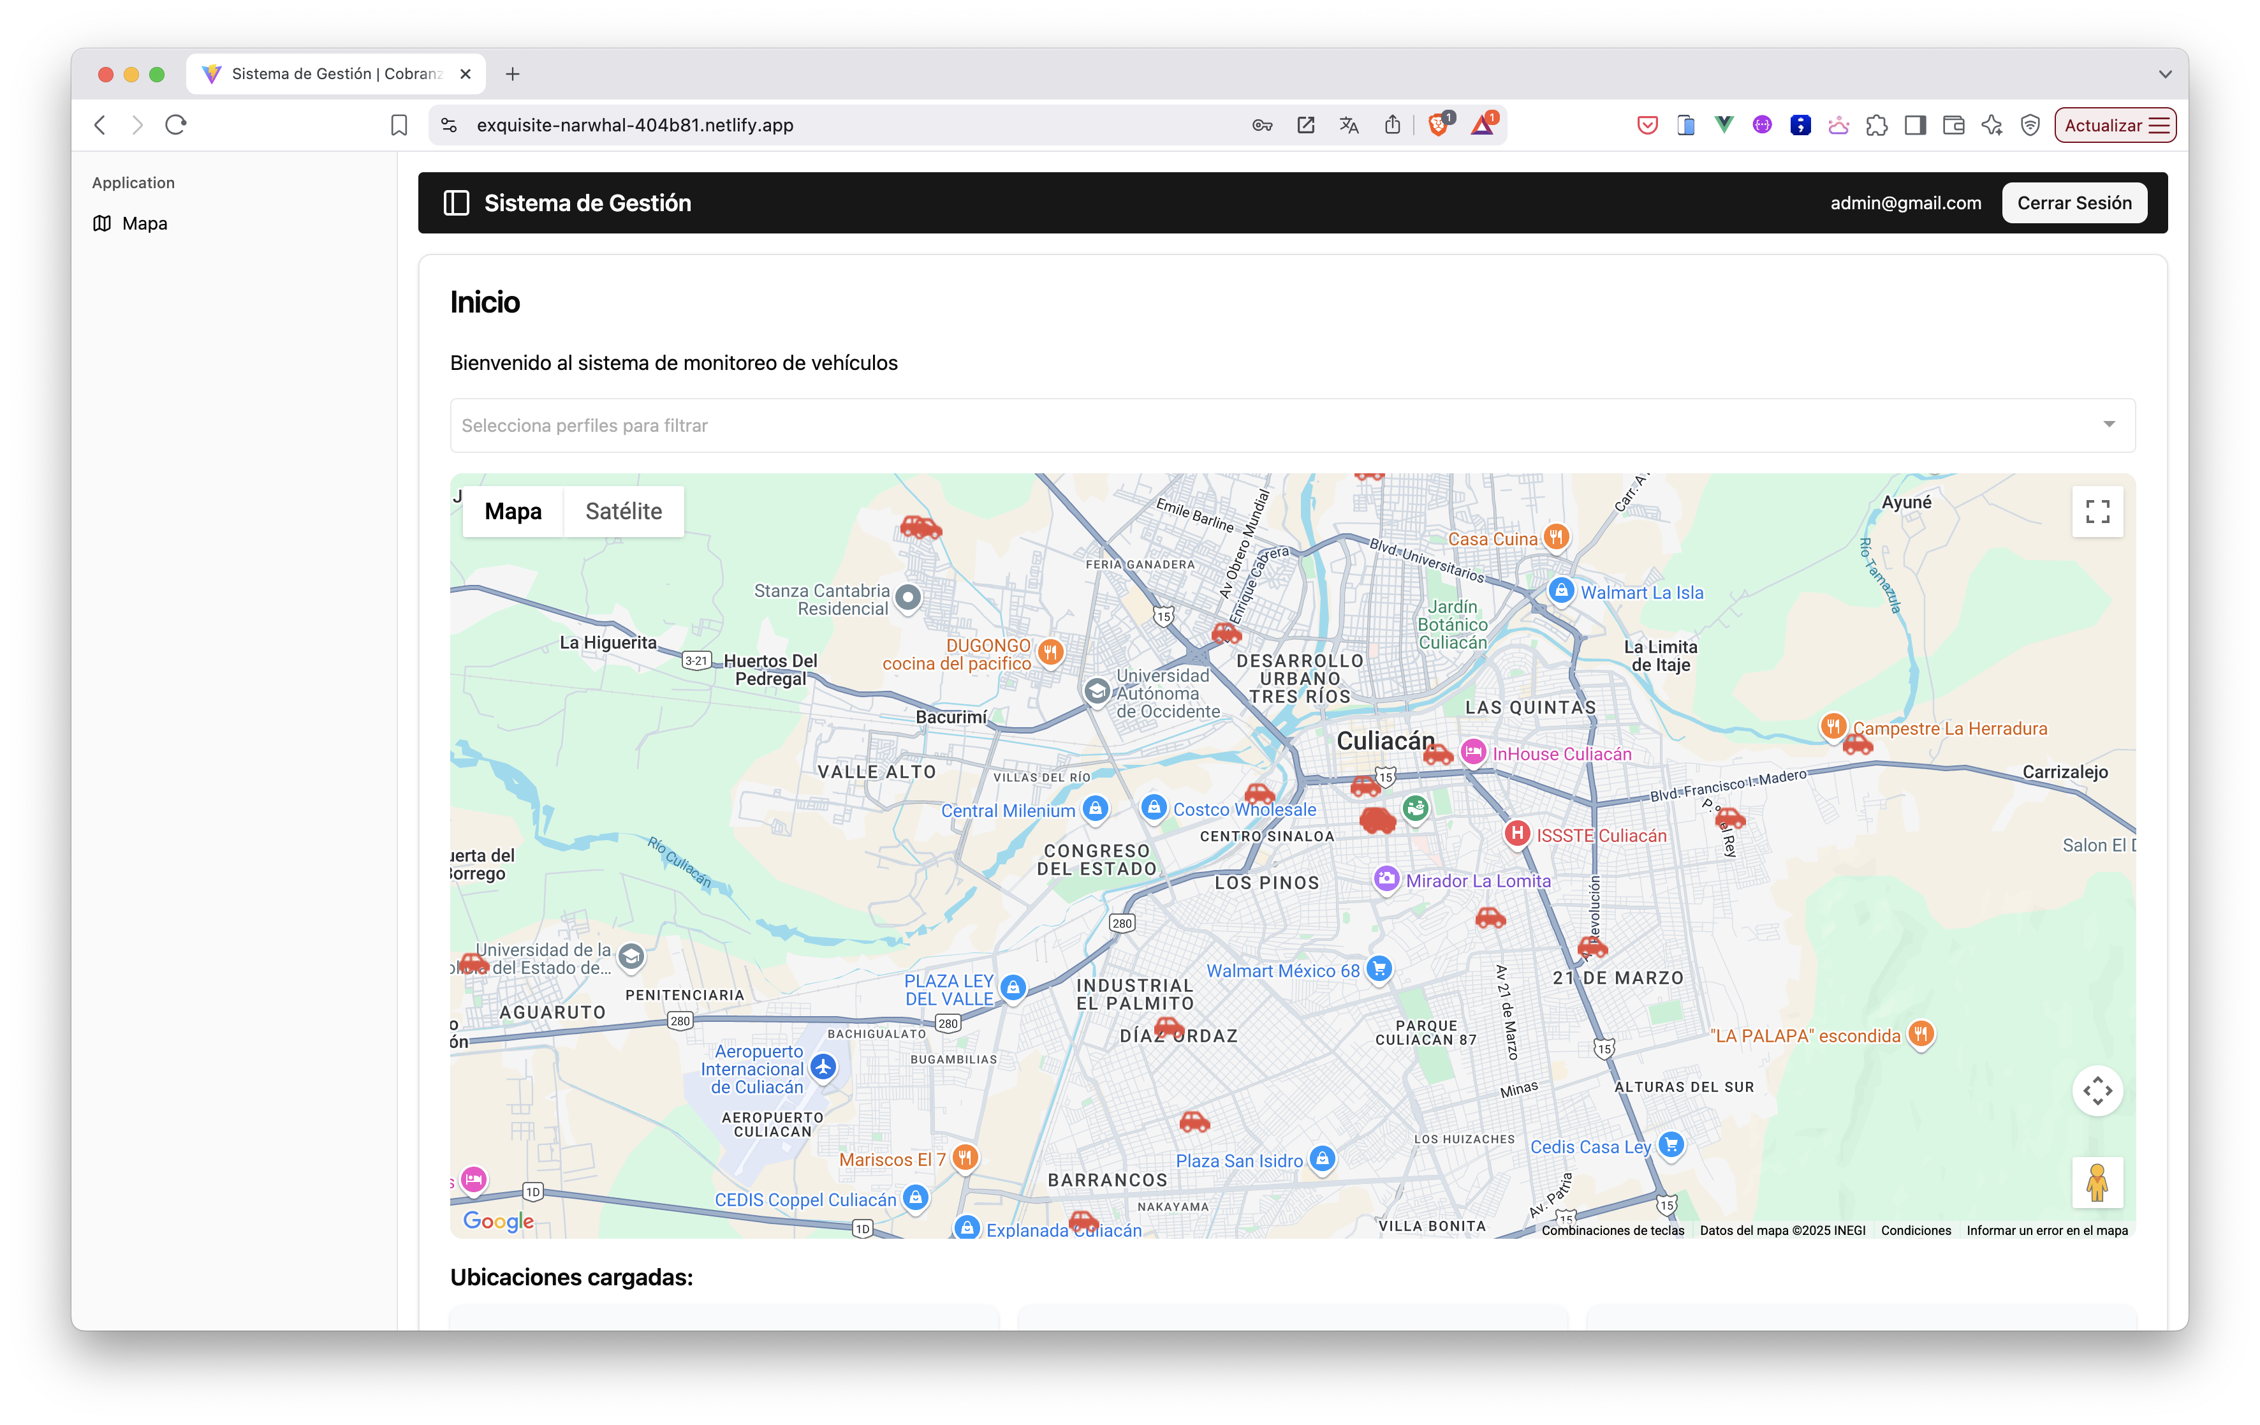Screen dimensions: 2260x1425
Task: Toggle the sidebar panel icon in header
Action: pos(456,203)
